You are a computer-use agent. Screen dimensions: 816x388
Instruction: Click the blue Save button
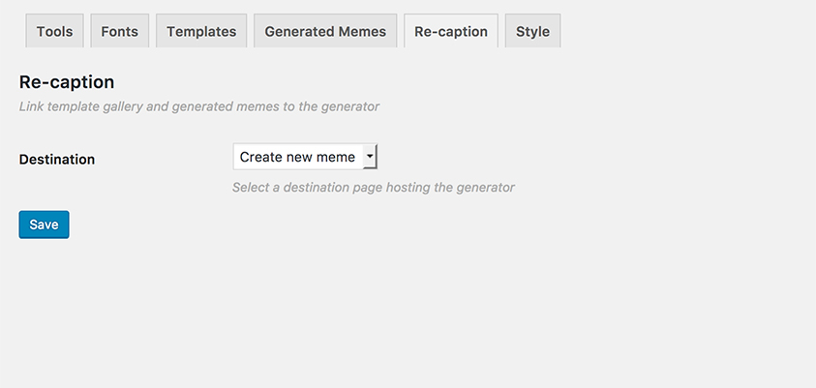point(44,224)
